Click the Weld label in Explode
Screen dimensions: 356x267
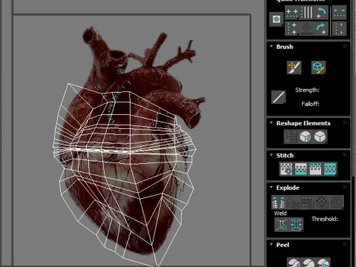coord(280,213)
